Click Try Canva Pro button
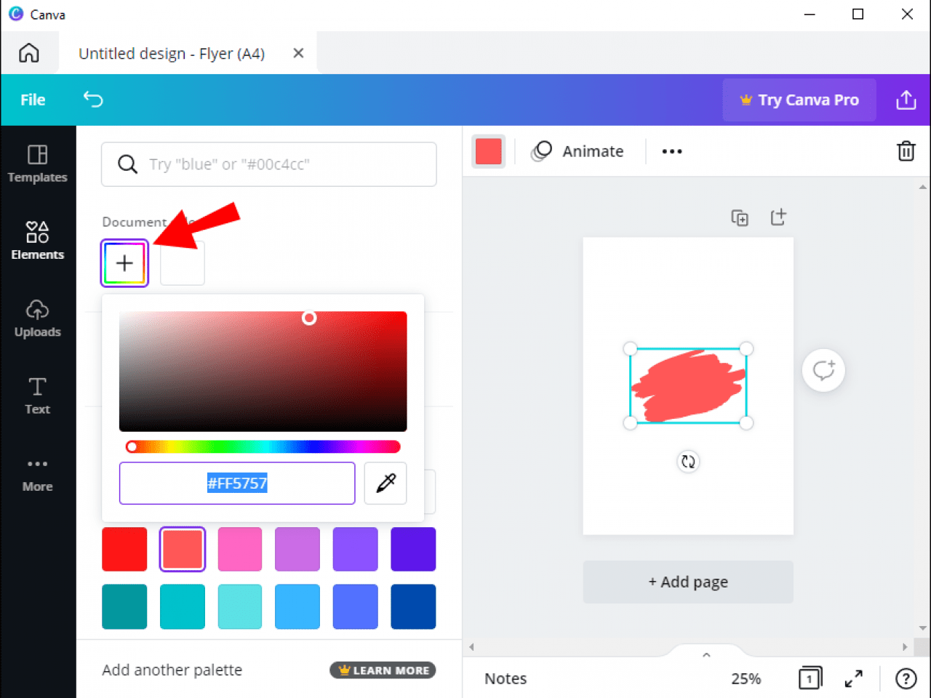The width and height of the screenshot is (931, 698). click(x=799, y=100)
